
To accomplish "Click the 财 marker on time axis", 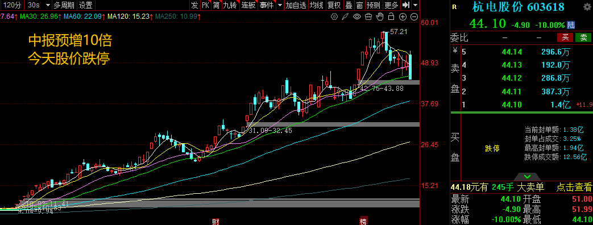I will point(215,221).
